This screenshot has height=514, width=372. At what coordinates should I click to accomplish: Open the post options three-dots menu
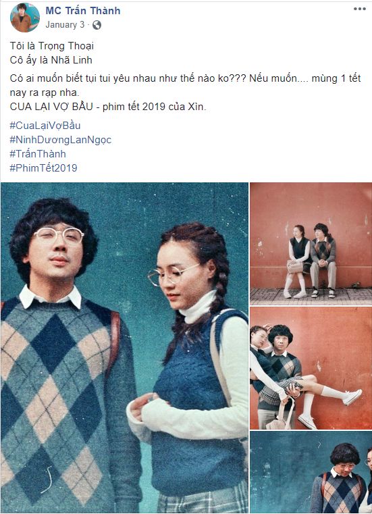click(x=360, y=9)
